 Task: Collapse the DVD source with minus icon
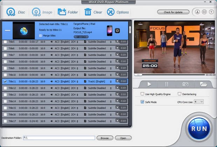click(x=7, y=30)
